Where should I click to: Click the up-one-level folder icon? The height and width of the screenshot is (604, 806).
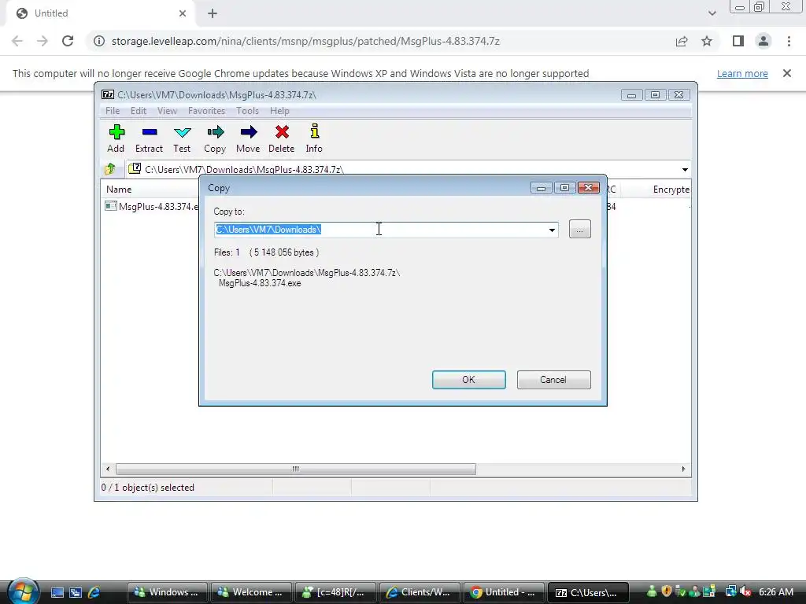click(x=110, y=168)
